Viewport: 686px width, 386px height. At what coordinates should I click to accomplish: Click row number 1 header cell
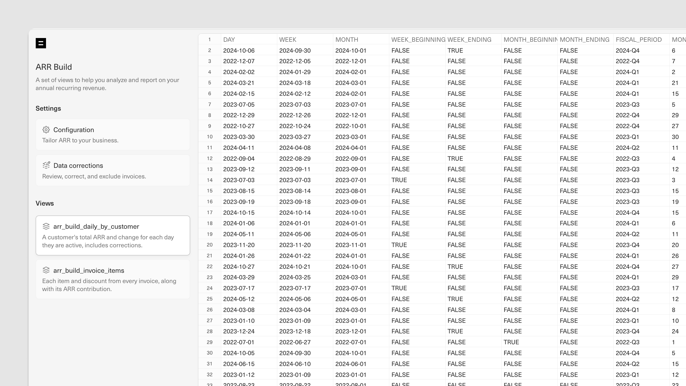210,39
